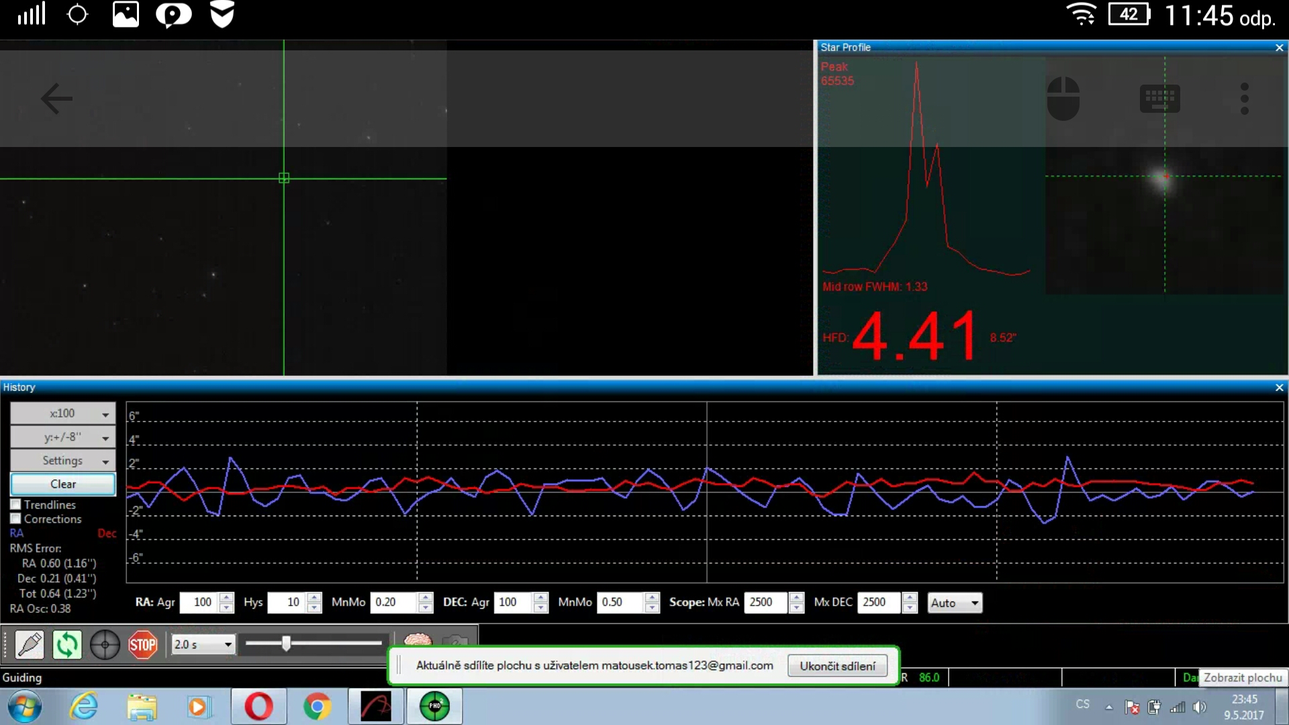Viewport: 1289px width, 725px height.
Task: Click Clear to reset history graph
Action: [63, 483]
